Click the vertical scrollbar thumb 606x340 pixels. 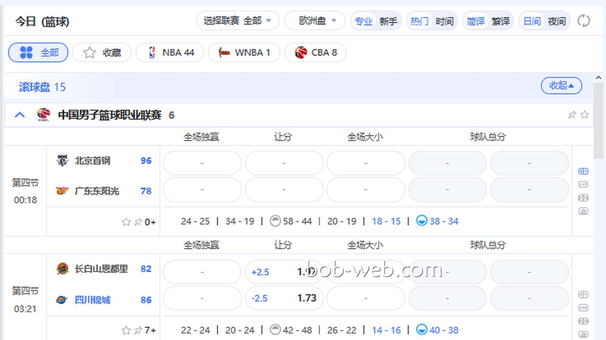598,121
